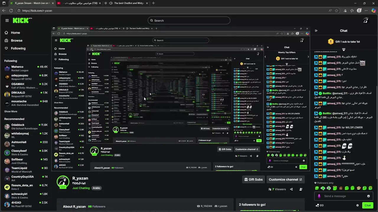Open channel points bubbles icon

click(x=317, y=205)
